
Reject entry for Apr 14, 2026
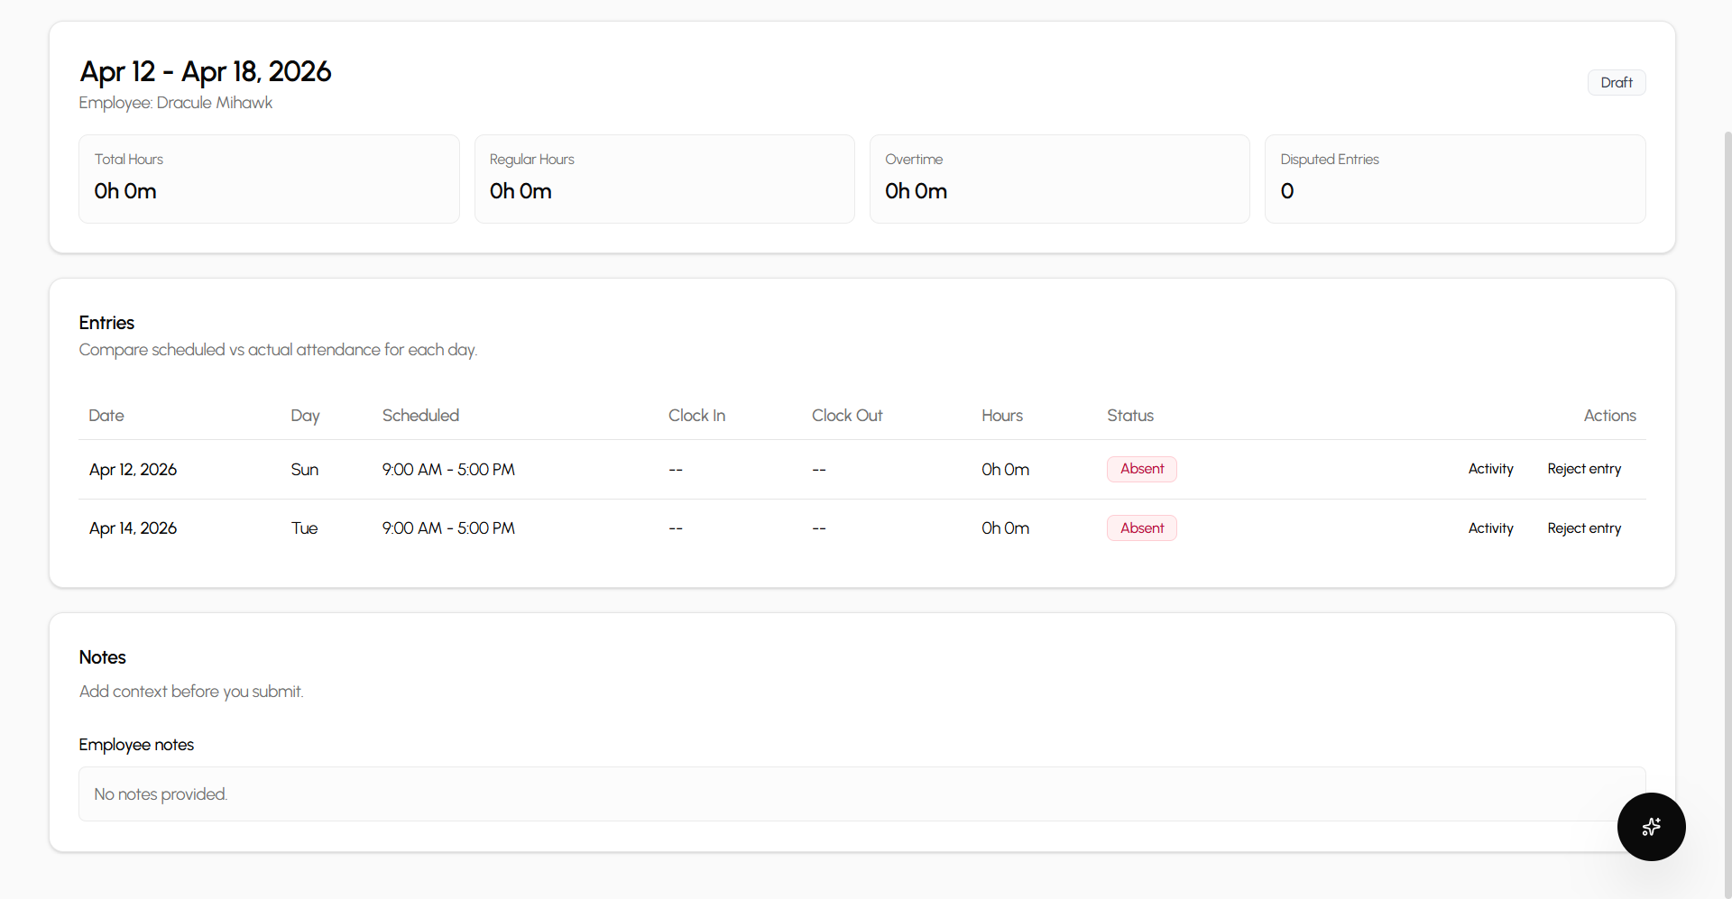(x=1584, y=527)
